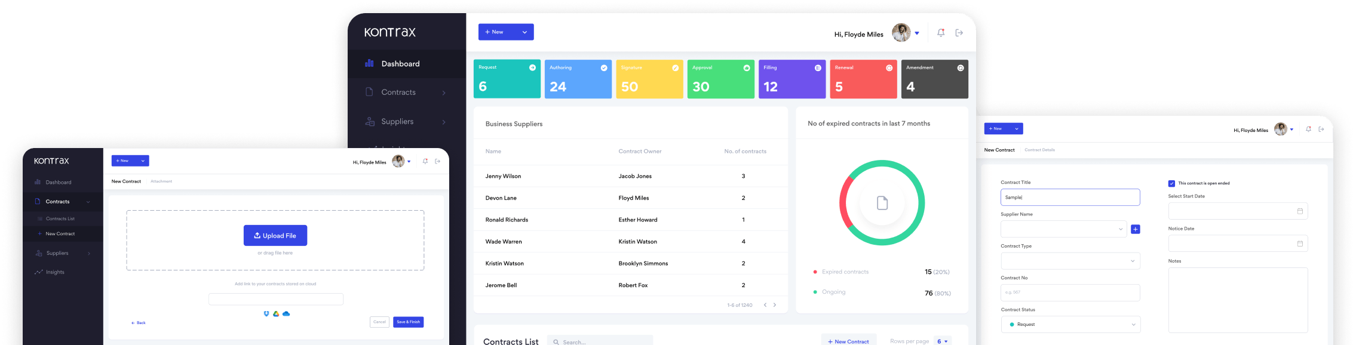
Task: Click the refresh icon on the Renewal card
Action: click(889, 68)
